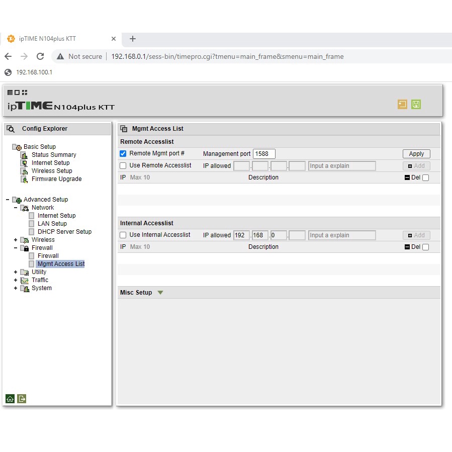Expand the Wireless tree node
This screenshot has width=452, height=452.
coord(16,240)
